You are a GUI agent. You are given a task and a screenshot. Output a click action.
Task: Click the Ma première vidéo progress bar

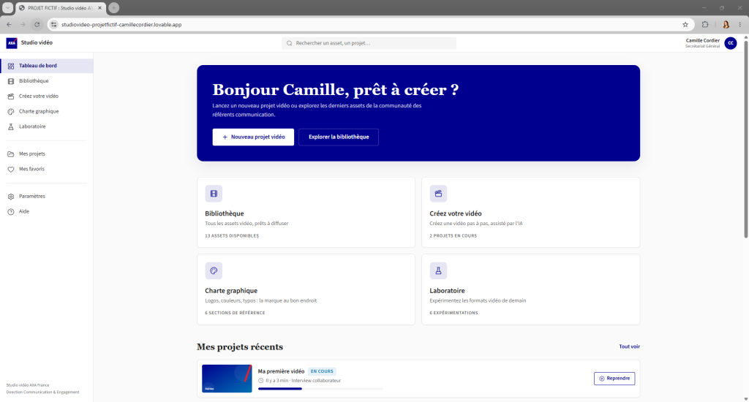pyautogui.click(x=320, y=389)
